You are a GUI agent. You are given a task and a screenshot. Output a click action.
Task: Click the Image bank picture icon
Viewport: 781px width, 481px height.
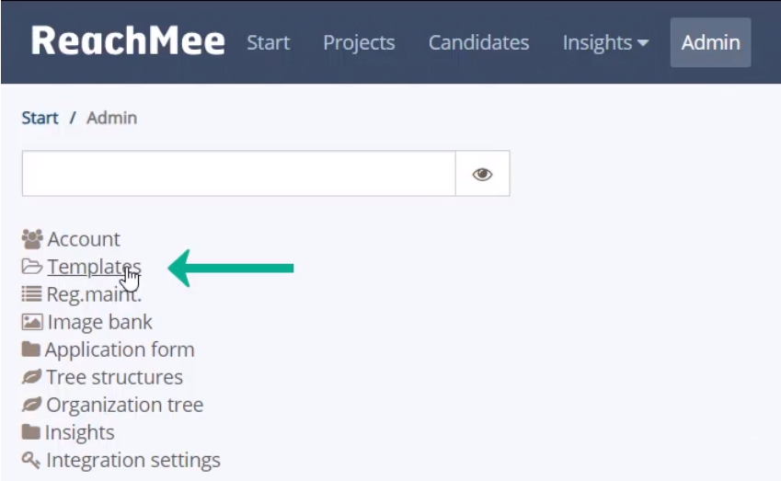pyautogui.click(x=32, y=322)
